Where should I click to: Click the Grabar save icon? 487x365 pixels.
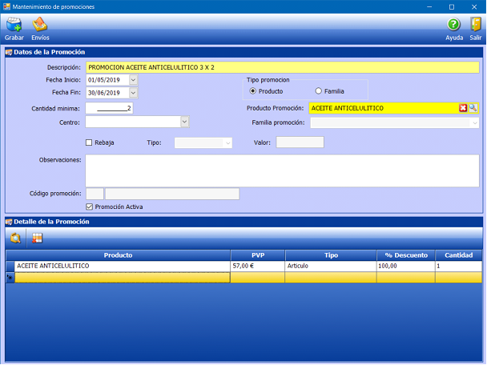[x=14, y=26]
